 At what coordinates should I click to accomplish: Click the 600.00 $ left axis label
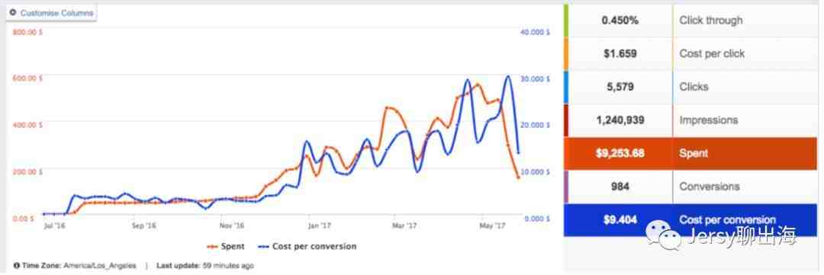(x=27, y=78)
